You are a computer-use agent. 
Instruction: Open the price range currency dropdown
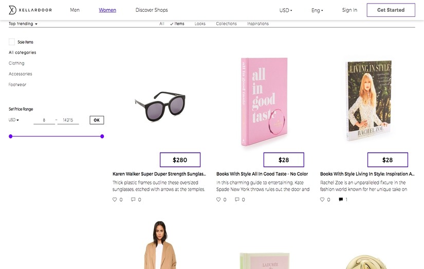tap(14, 120)
